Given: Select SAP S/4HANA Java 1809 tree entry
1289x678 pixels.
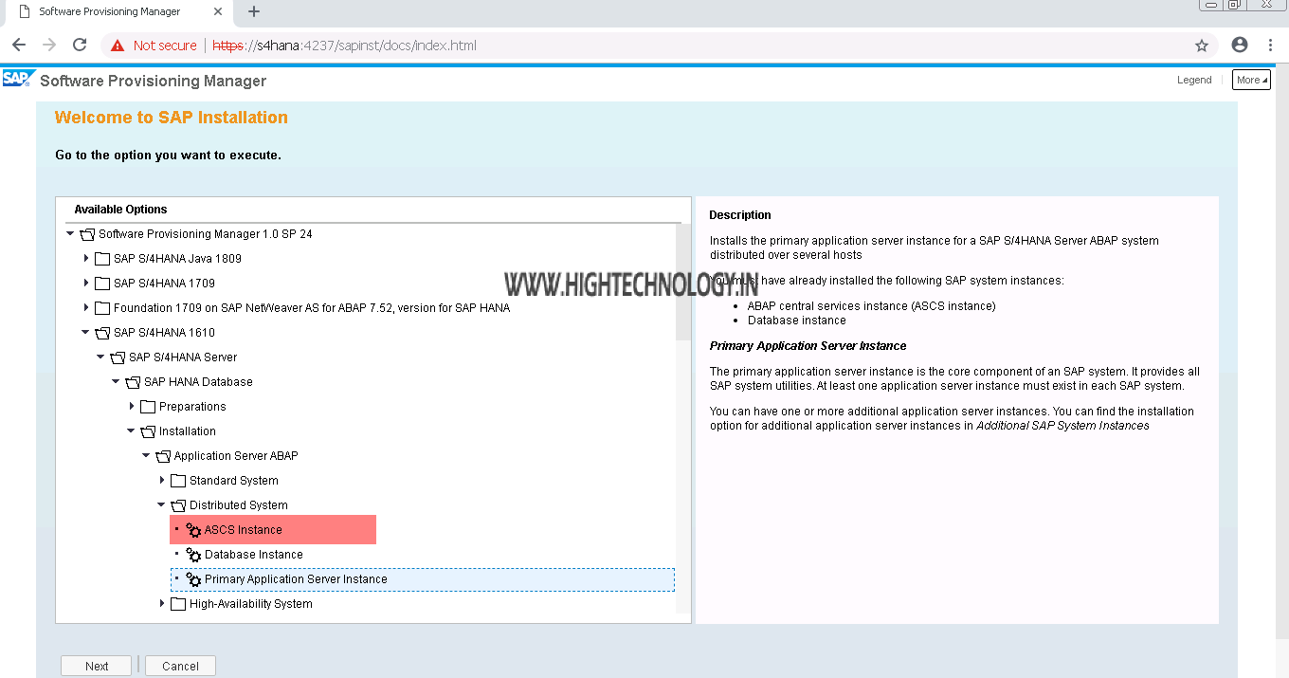Looking at the screenshot, I should point(177,259).
